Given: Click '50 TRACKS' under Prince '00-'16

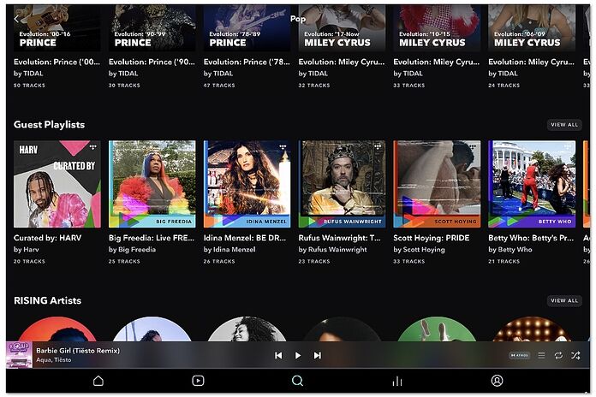Looking at the screenshot, I should coord(29,86).
